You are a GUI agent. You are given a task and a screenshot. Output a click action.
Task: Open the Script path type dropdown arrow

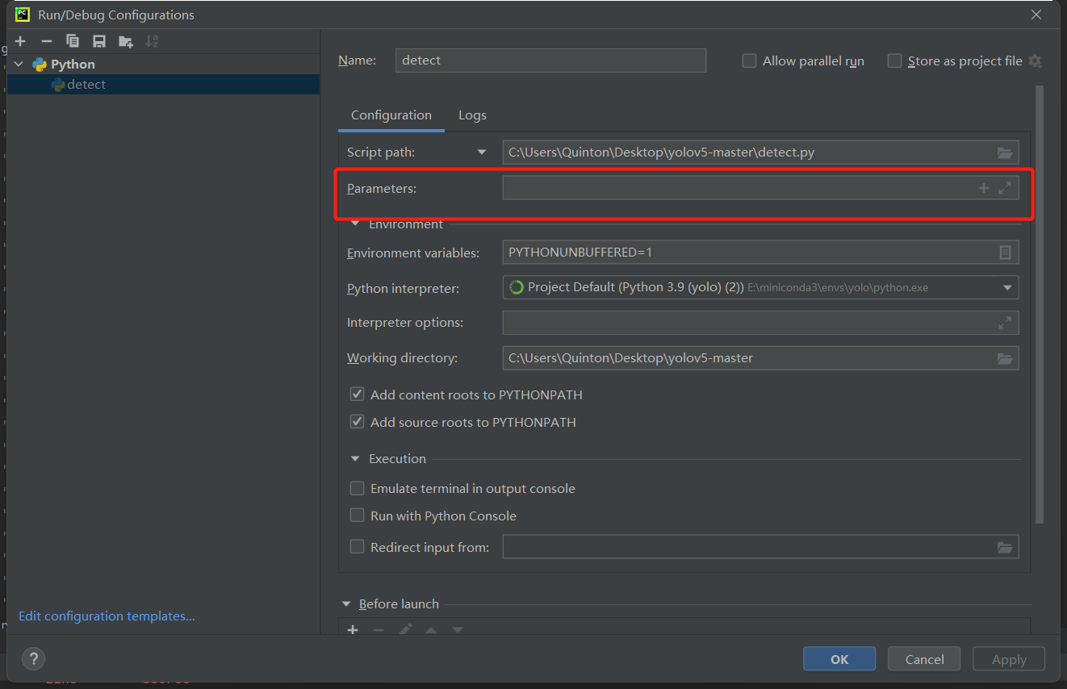pos(482,152)
